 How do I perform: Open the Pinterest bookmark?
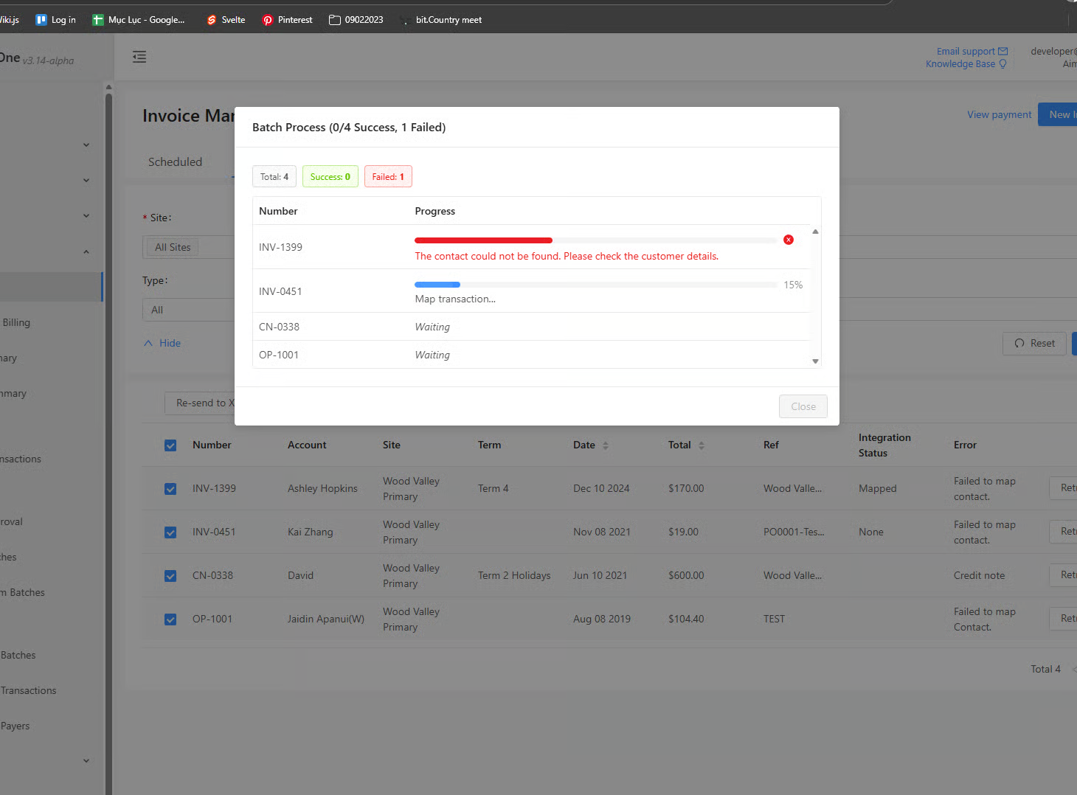(287, 20)
